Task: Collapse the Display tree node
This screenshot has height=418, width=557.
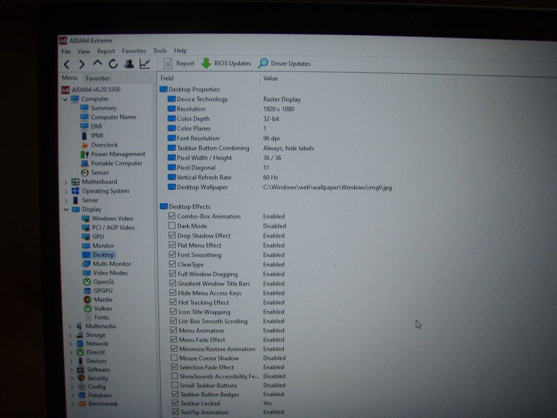Action: point(66,210)
